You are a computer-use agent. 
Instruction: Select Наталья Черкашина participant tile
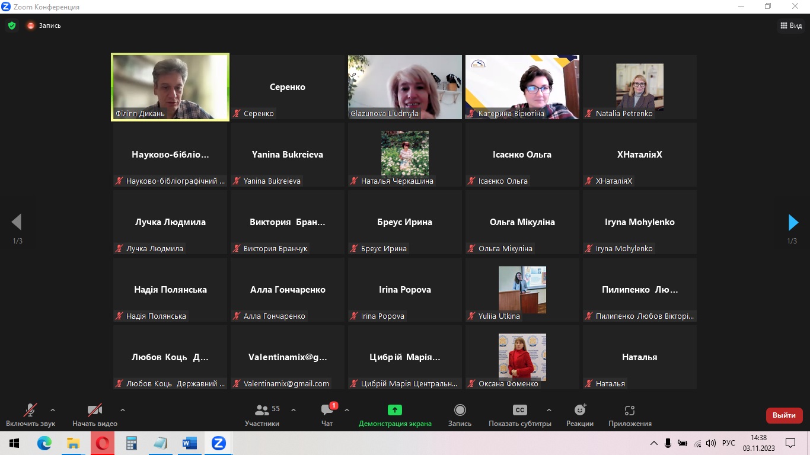pyautogui.click(x=405, y=155)
